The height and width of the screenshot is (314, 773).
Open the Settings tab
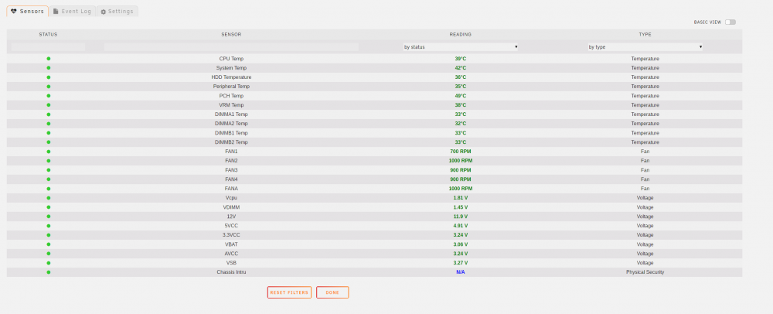(x=117, y=12)
